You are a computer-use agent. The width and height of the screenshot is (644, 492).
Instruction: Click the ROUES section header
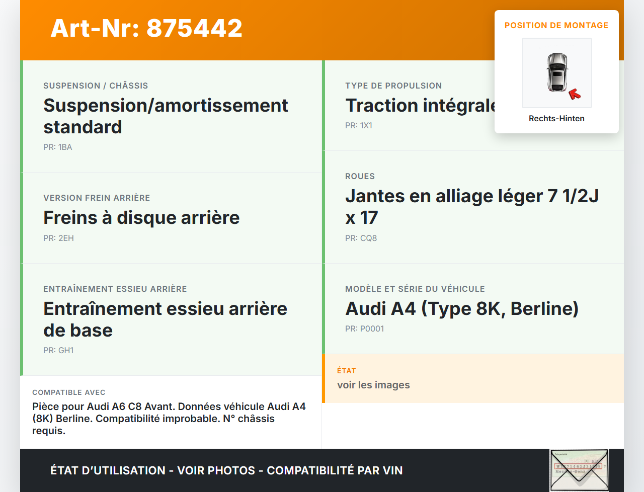point(360,176)
